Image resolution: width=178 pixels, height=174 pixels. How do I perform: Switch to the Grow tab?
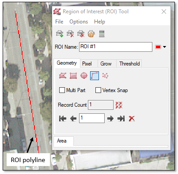click(106, 64)
